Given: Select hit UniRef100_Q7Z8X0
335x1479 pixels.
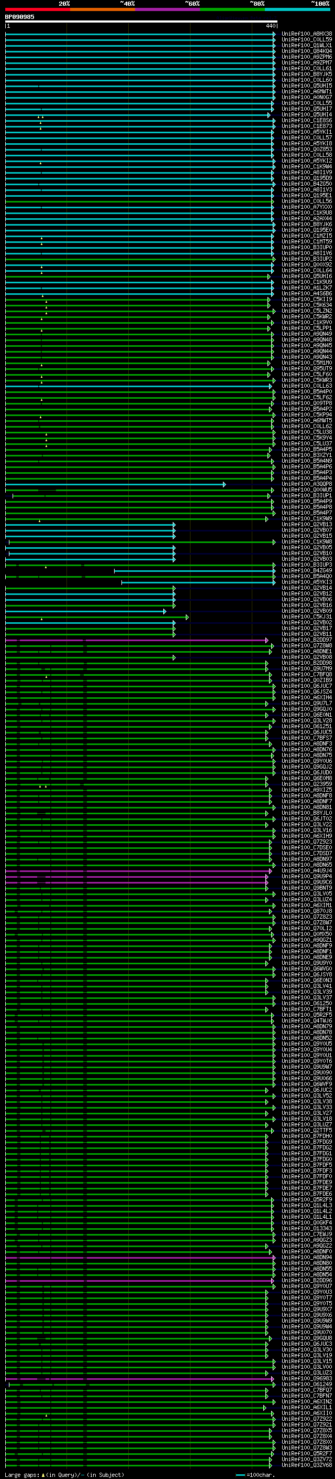Looking at the screenshot, I should click(x=307, y=1442).
